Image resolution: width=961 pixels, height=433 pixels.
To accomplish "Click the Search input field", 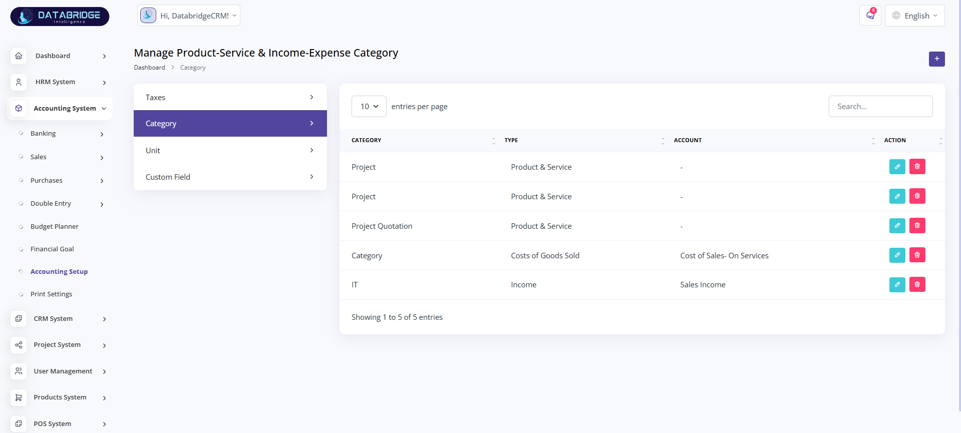I will 880,107.
